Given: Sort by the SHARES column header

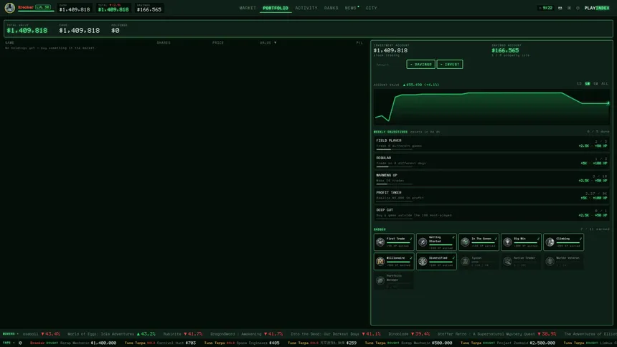Looking at the screenshot, I should pyautogui.click(x=164, y=42).
